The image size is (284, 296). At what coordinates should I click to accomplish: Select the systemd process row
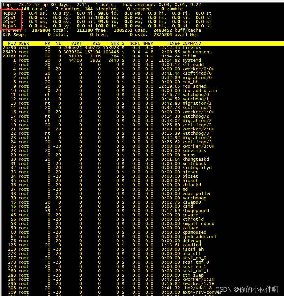[x=102, y=60]
